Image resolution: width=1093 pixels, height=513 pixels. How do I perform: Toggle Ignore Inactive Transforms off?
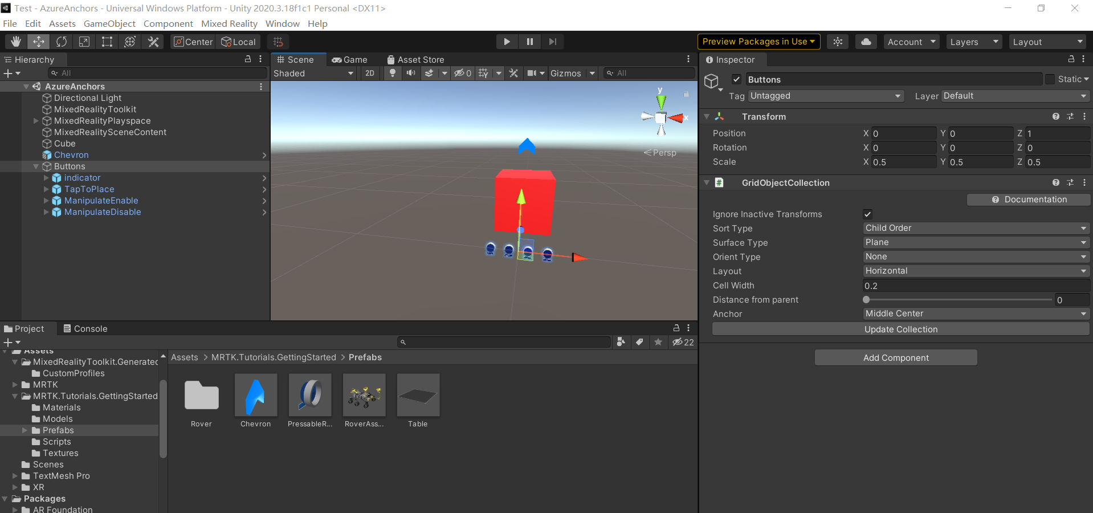click(x=867, y=214)
